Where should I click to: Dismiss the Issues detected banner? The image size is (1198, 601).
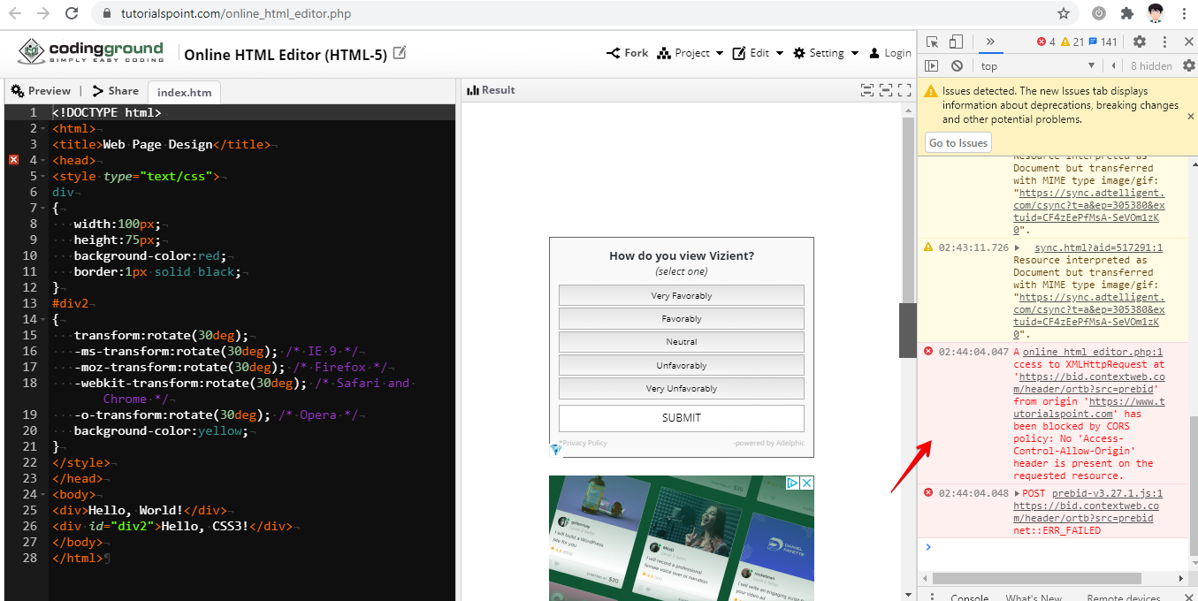(1190, 116)
